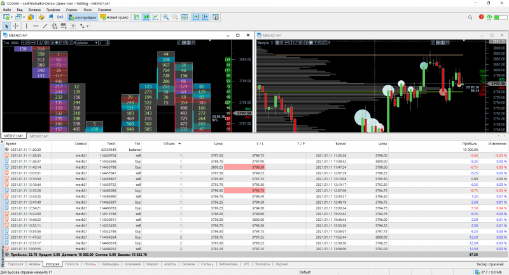The image size is (509, 275).
Task: Open the Тестер стратегий button
Action: pyautogui.click(x=491, y=264)
